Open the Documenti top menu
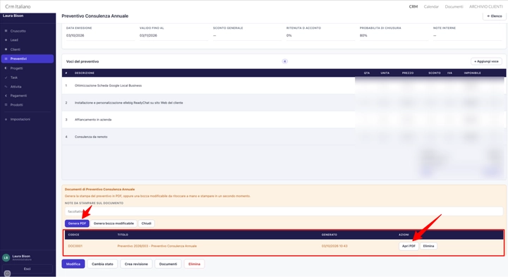Viewport: 508px width, 277px height. pyautogui.click(x=454, y=6)
